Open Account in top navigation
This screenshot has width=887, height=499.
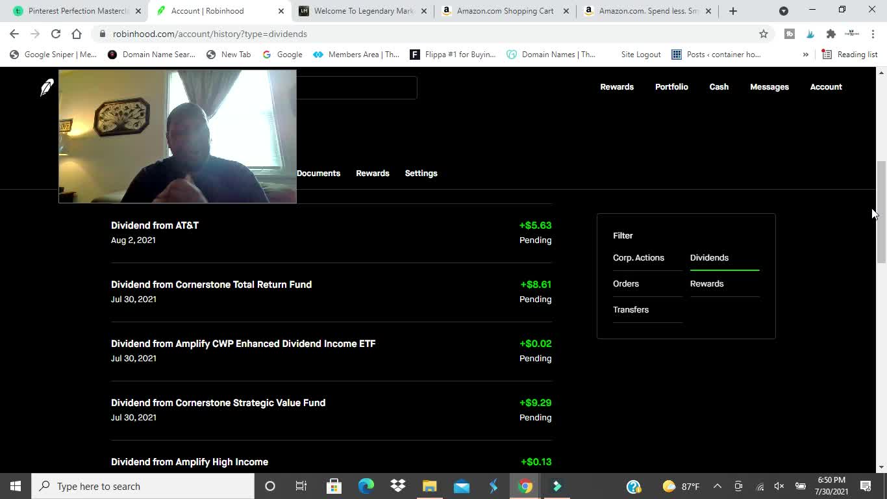[826, 87]
